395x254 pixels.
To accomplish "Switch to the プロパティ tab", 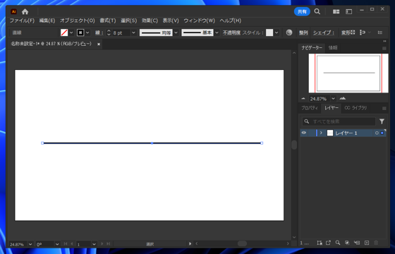I will coord(310,108).
